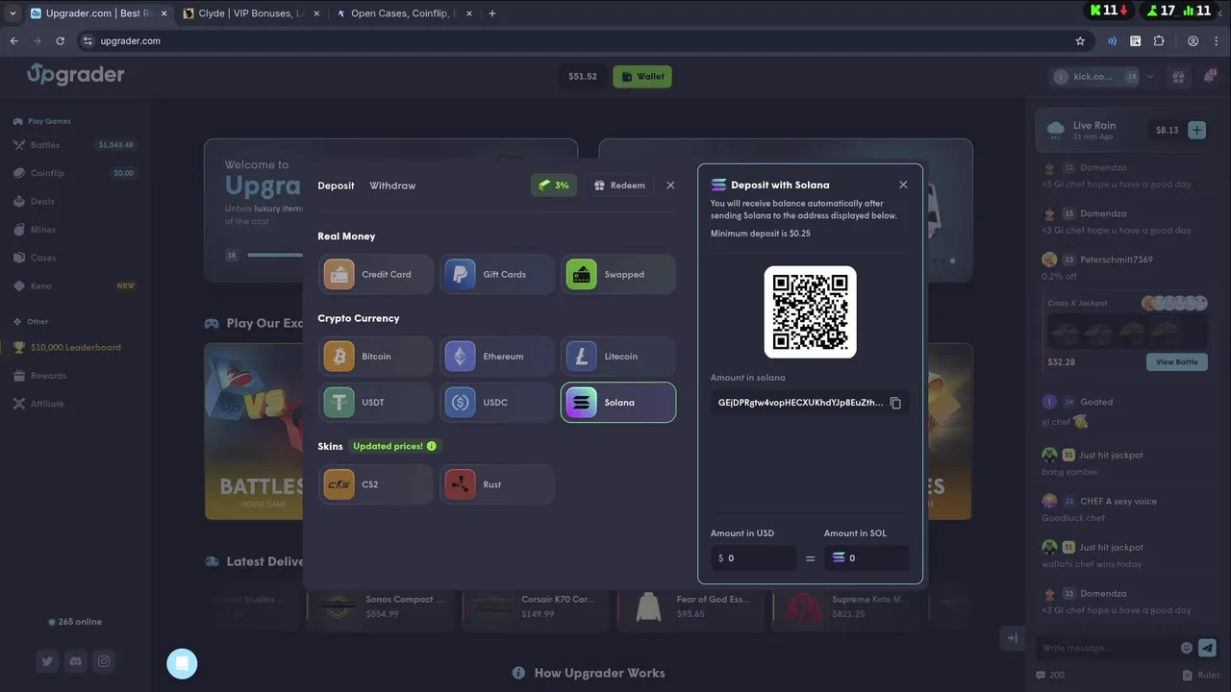Image resolution: width=1231 pixels, height=692 pixels.
Task: Switch to the Deposit tab
Action: pos(336,185)
